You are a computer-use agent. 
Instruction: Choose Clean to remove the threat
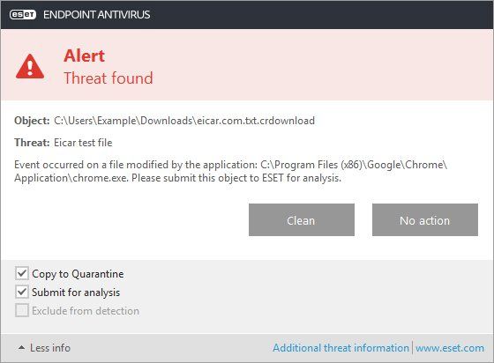[302, 220]
